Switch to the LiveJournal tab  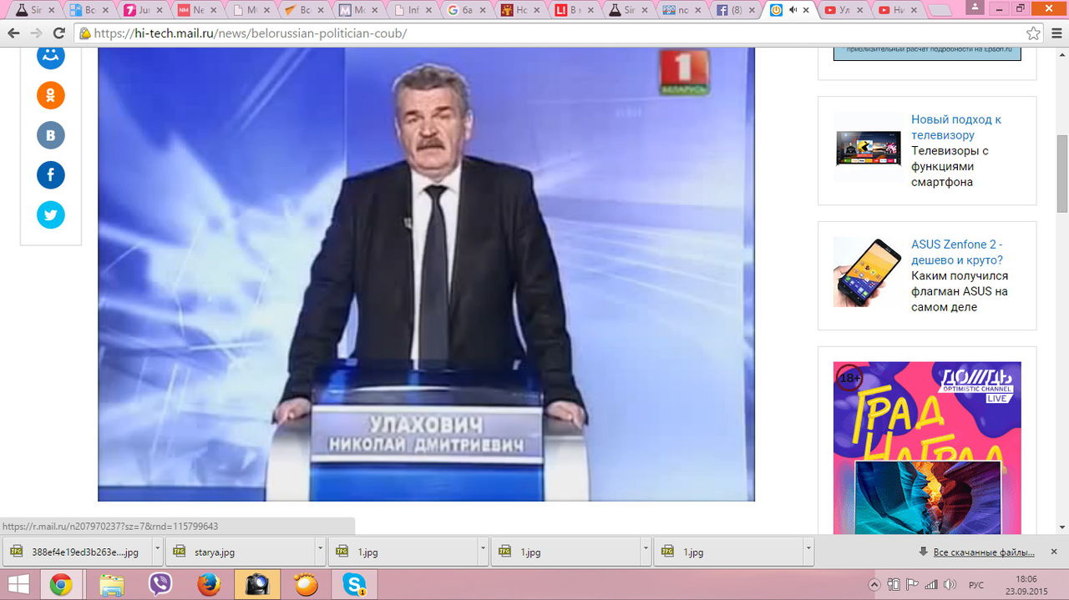575,10
